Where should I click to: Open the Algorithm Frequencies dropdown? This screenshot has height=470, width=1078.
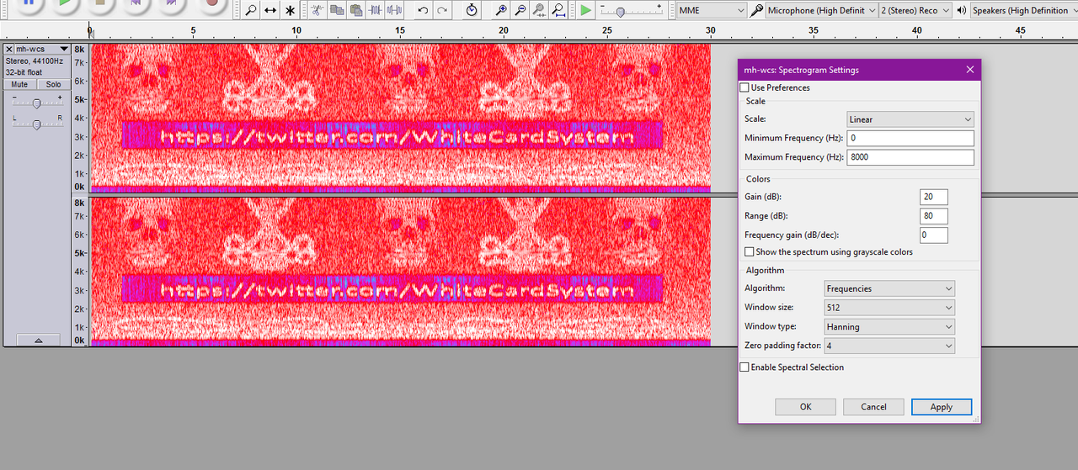[889, 288]
